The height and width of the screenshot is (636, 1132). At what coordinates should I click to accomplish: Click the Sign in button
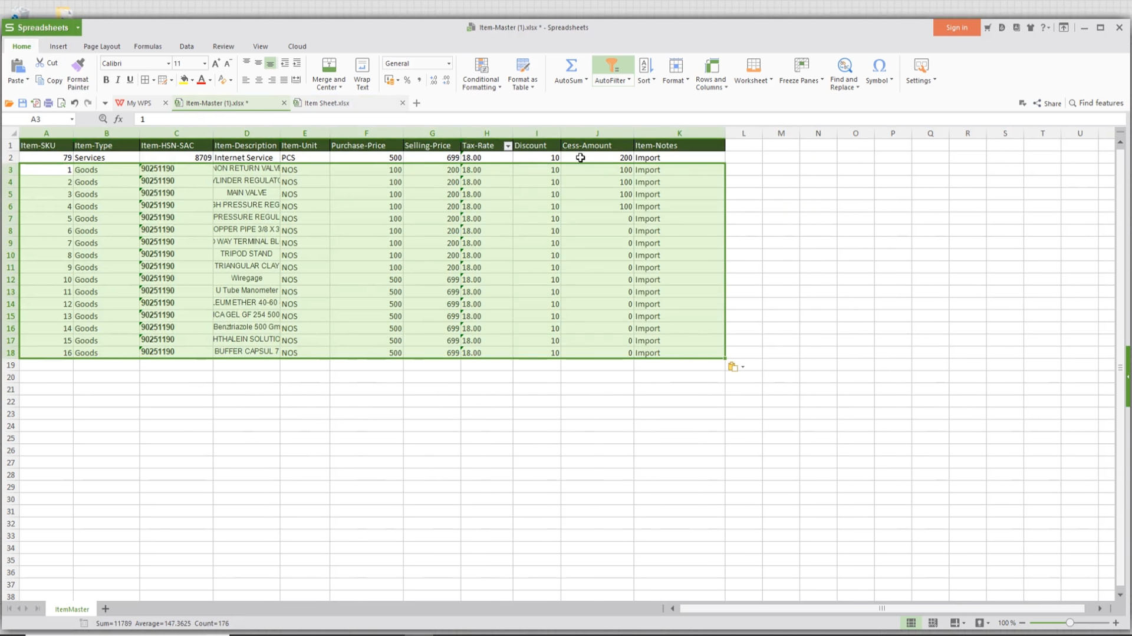click(x=956, y=28)
